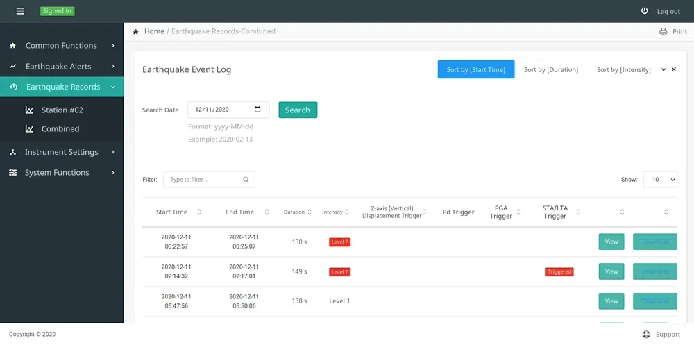Select the Sort by [Start Time] tab

click(476, 69)
